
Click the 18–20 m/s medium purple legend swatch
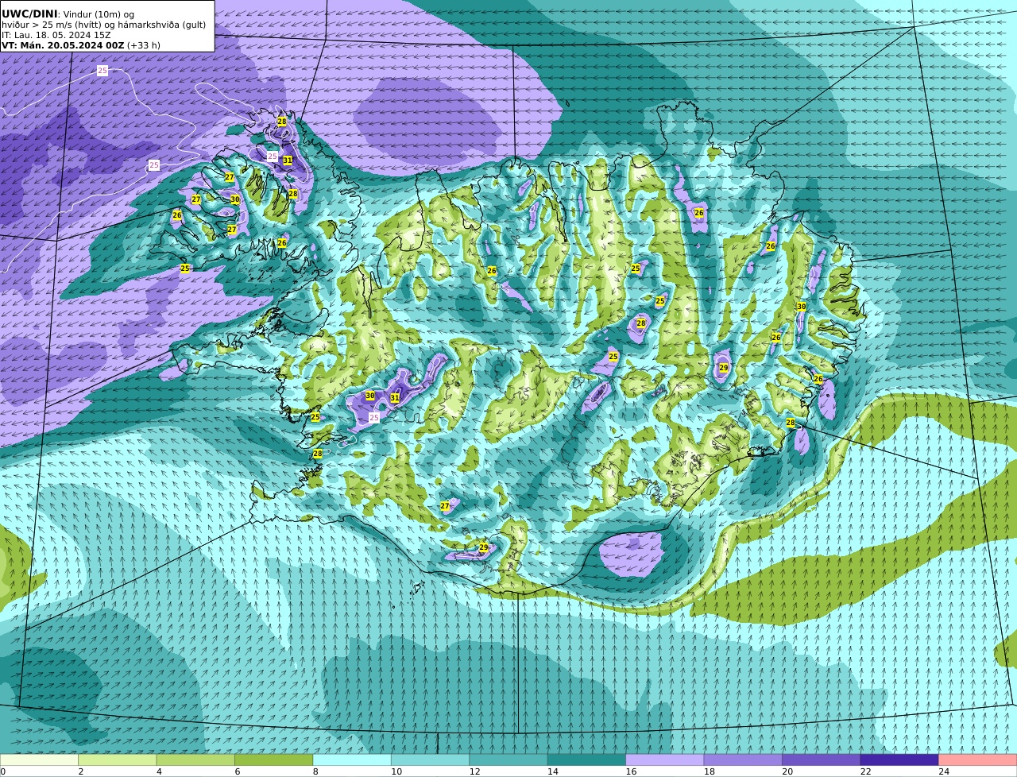[x=743, y=760]
